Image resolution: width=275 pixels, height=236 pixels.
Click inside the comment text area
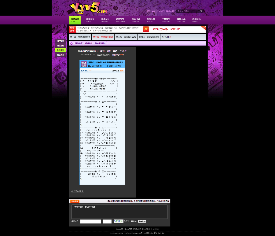pyautogui.click(x=119, y=212)
